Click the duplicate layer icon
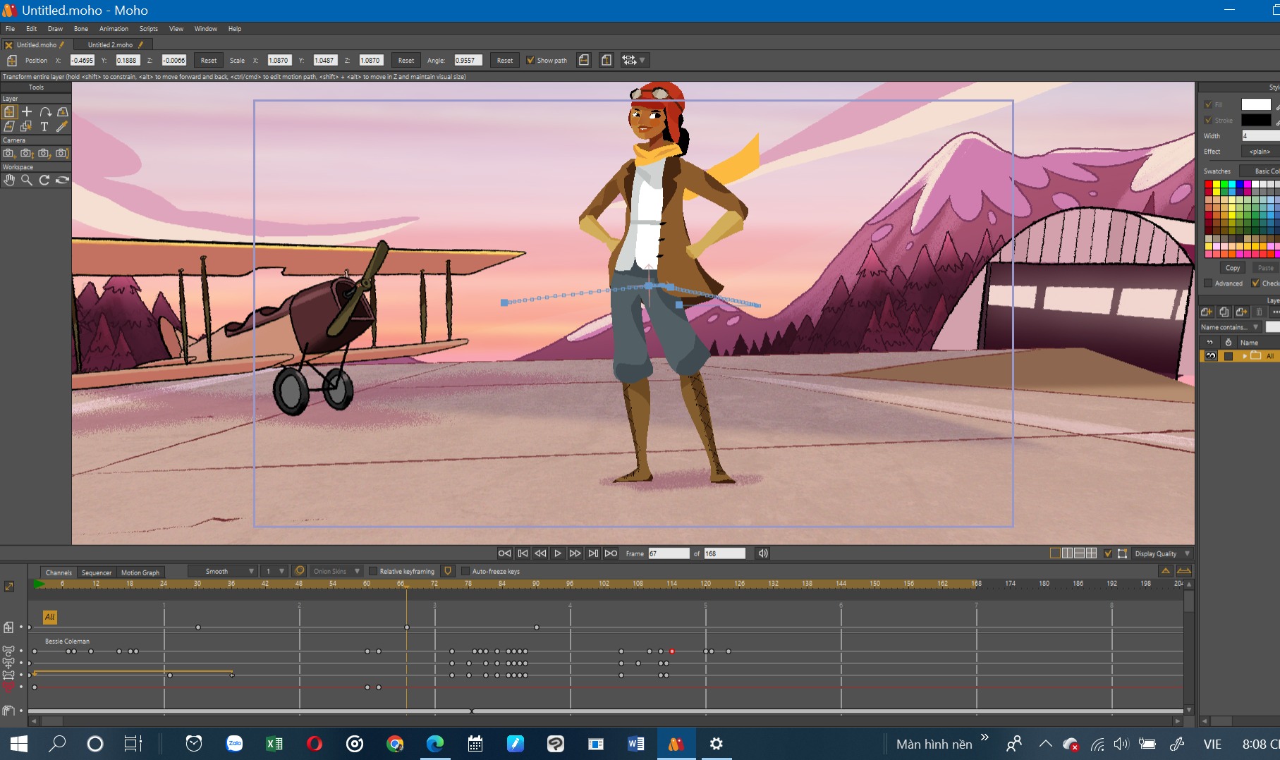1280x760 pixels. pos(1224,312)
